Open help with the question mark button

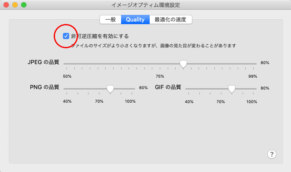pos(272,154)
